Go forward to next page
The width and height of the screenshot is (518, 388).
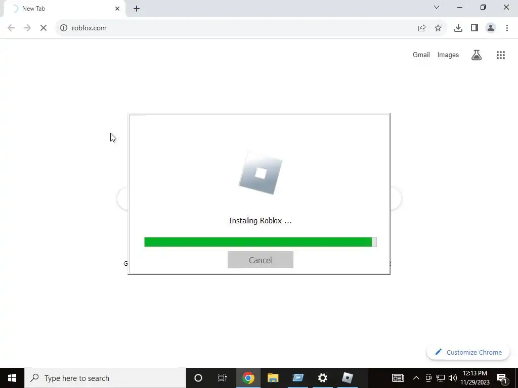[27, 28]
